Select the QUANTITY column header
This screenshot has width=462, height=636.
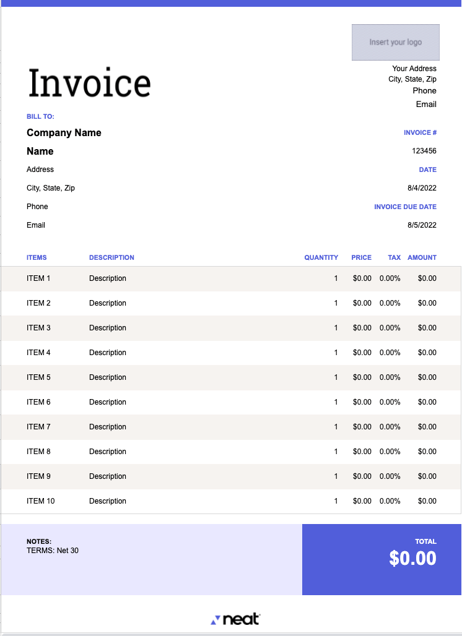click(321, 257)
